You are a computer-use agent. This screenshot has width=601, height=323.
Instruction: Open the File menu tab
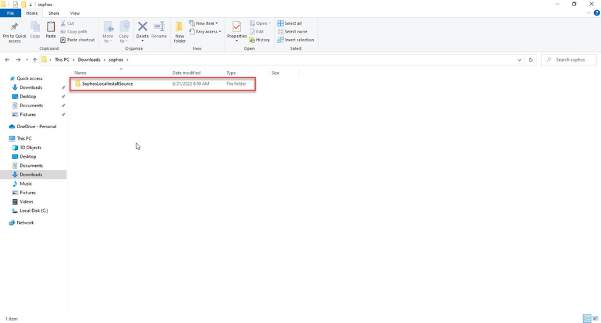(10, 13)
